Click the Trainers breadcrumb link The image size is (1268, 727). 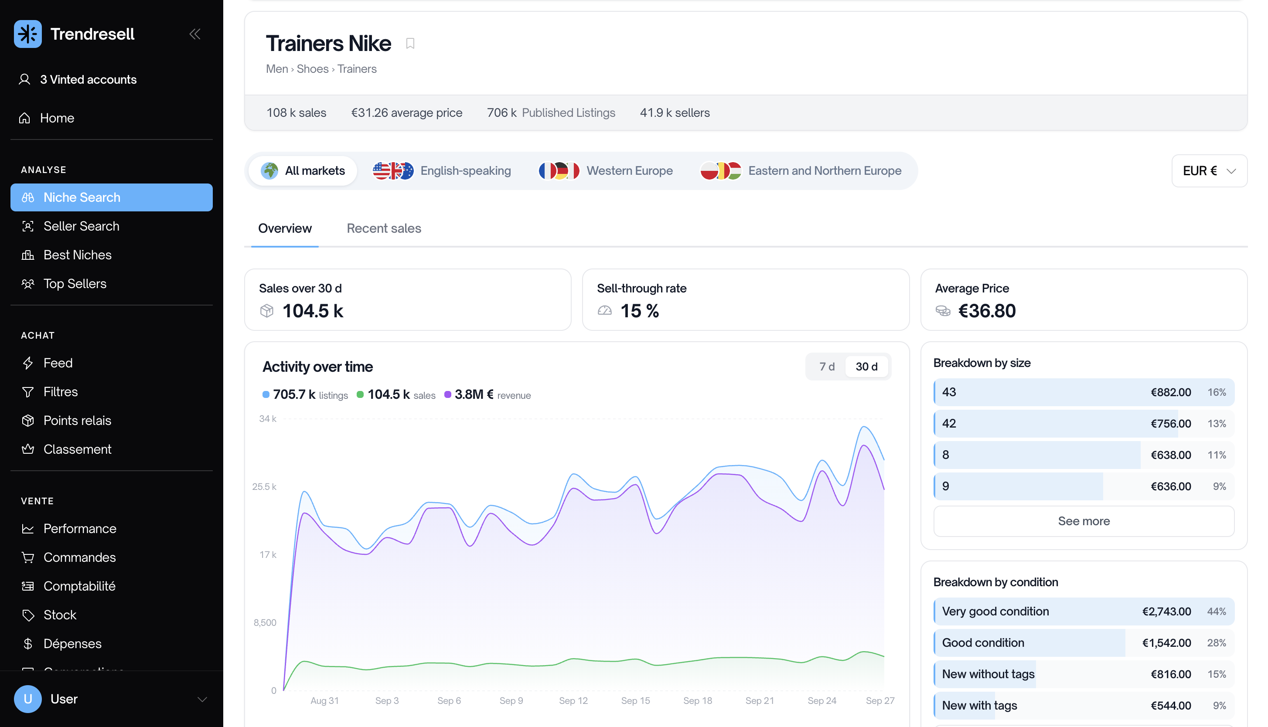pyautogui.click(x=357, y=69)
